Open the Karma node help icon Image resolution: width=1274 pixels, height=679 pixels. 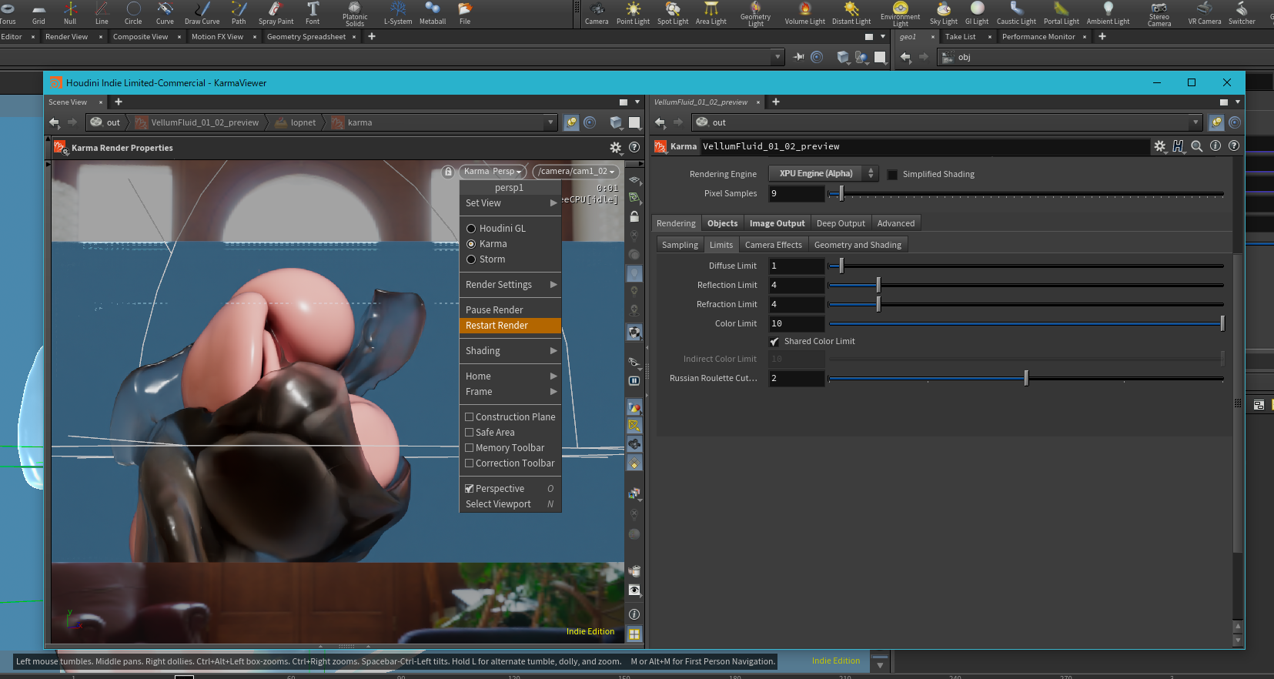click(1234, 146)
